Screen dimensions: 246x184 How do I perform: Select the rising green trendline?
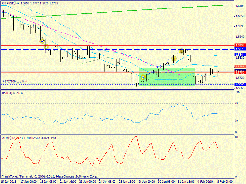(114, 12)
